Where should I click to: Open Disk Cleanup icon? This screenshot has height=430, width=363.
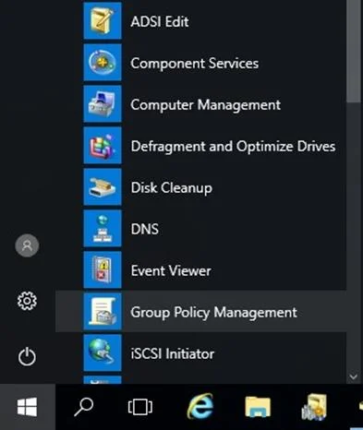pos(103,187)
